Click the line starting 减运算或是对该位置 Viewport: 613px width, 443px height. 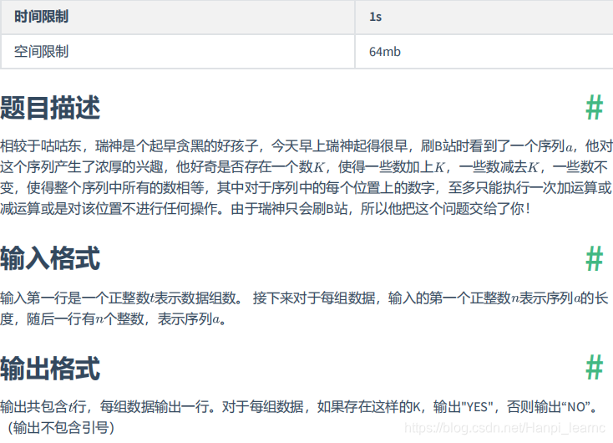(x=266, y=209)
